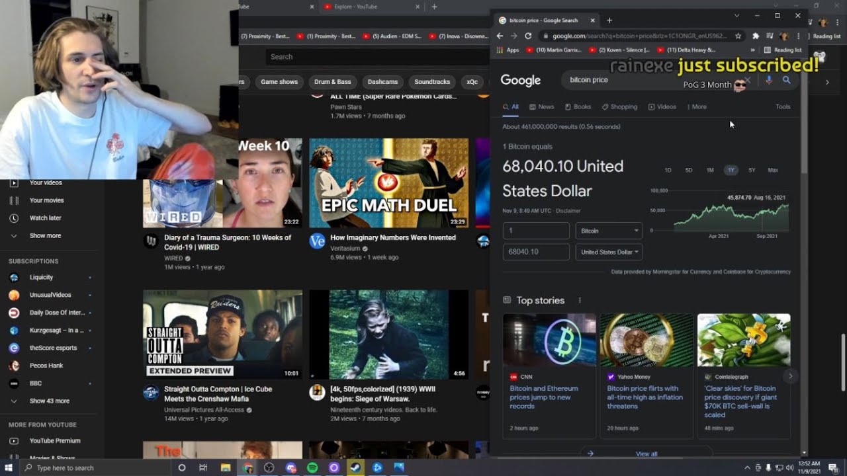Select the 5D chart range
Viewport: 847px width, 476px height.
(689, 170)
